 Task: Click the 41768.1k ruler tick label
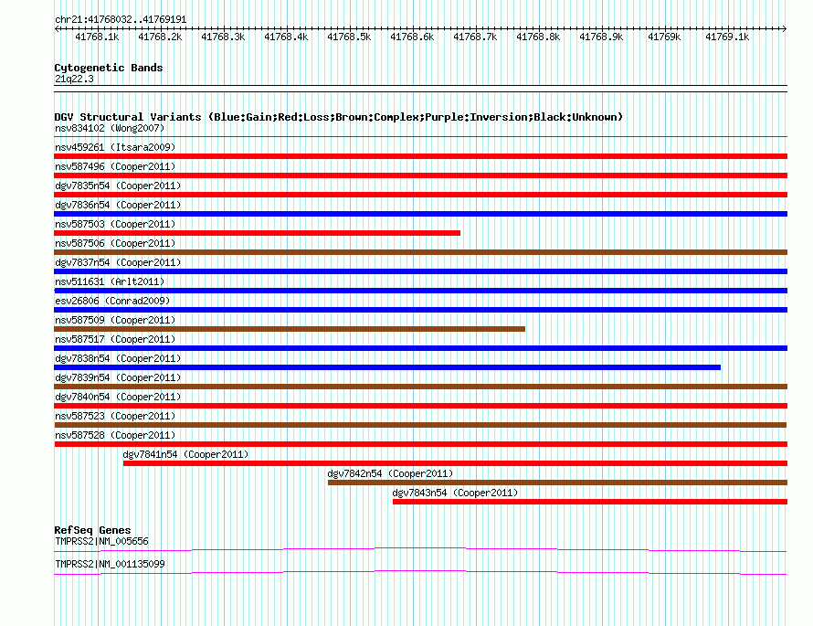pos(97,37)
